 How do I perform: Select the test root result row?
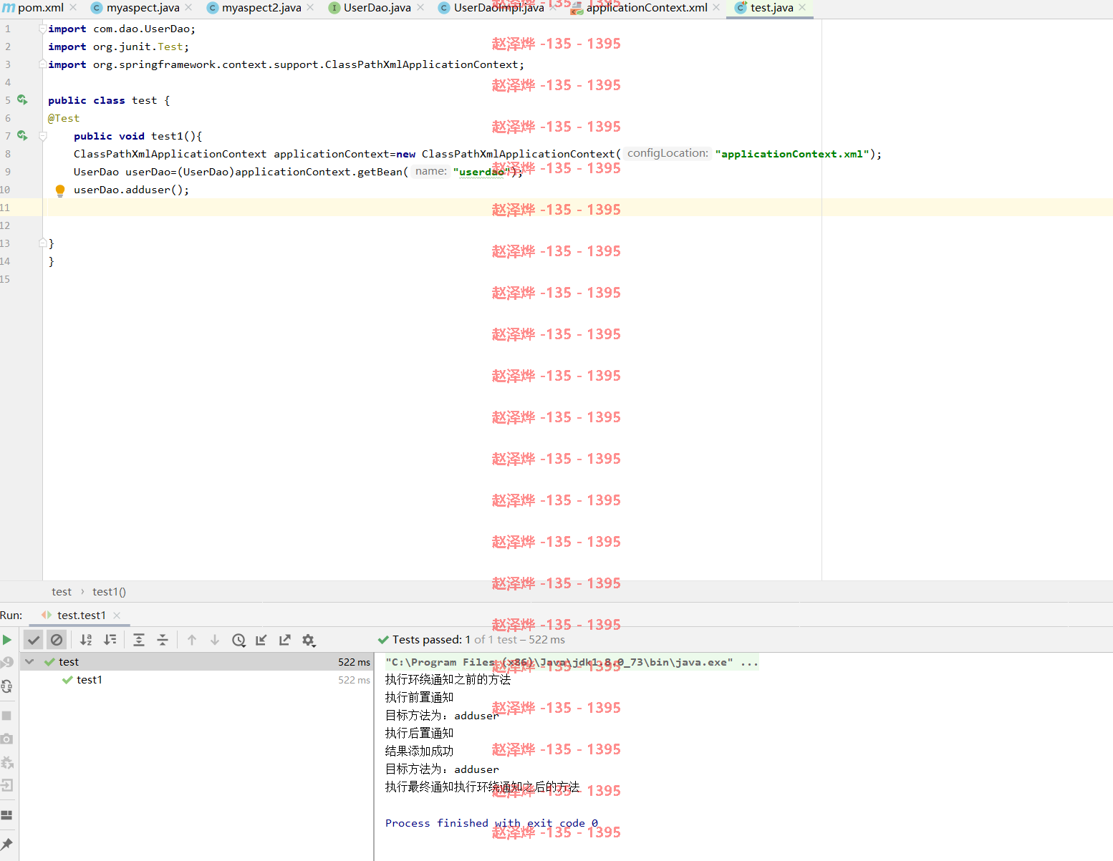(197, 662)
